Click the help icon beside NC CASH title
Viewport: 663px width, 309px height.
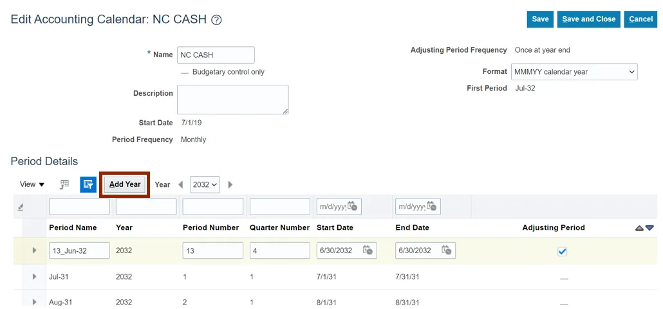pos(216,20)
